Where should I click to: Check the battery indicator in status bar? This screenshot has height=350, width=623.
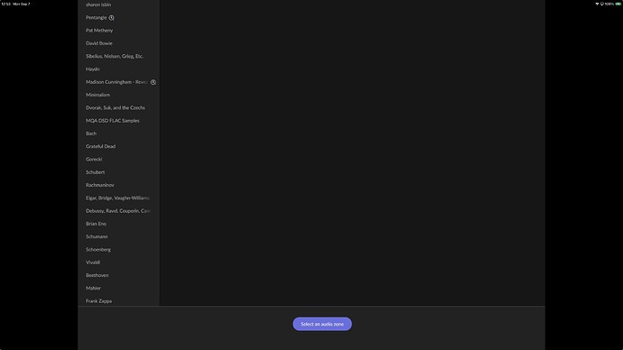tap(618, 4)
